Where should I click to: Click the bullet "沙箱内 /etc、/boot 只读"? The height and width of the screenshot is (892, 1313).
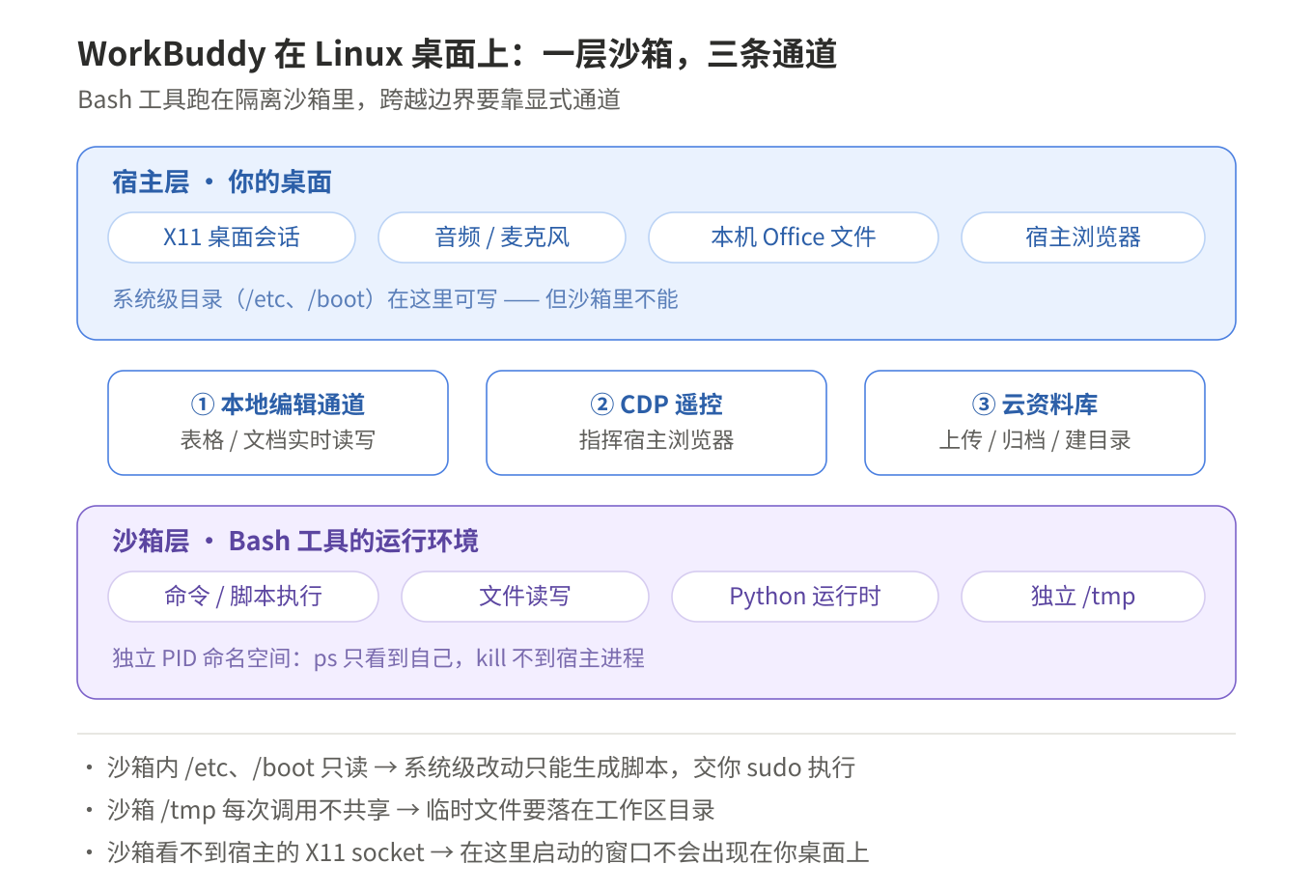click(237, 767)
